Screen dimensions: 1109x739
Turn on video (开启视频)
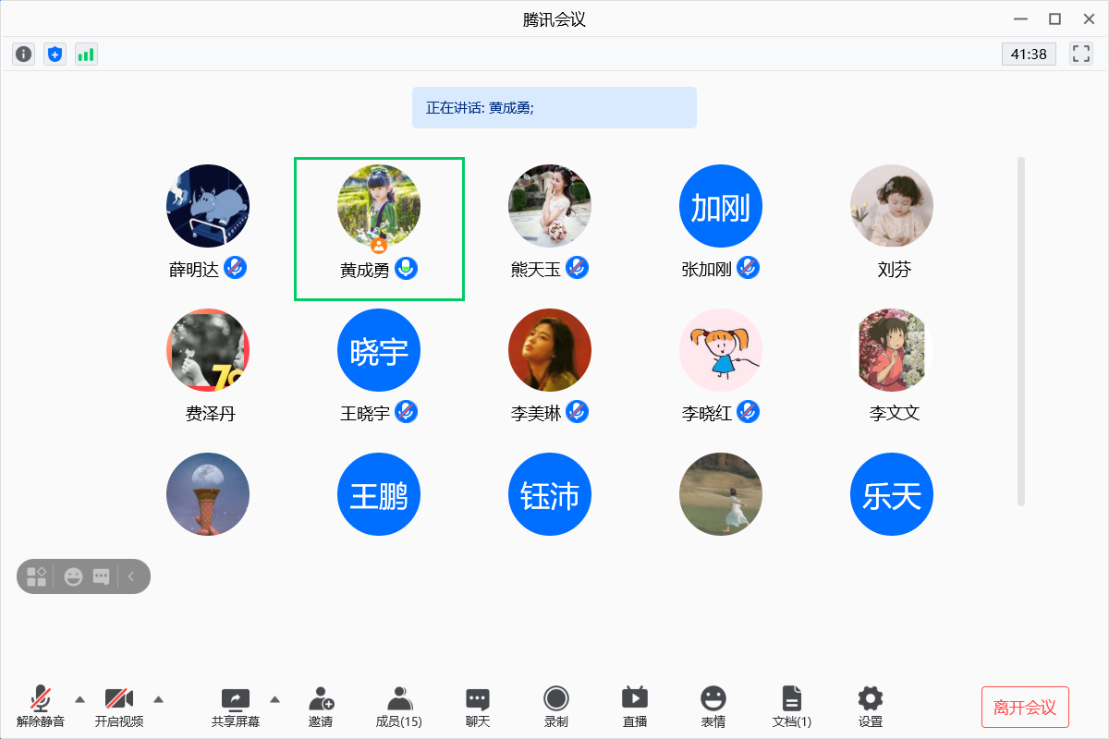click(119, 707)
